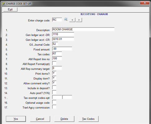The height and width of the screenshot is (124, 151).
Task: Click the 'Enter charge code:' label
Action: (39, 21)
